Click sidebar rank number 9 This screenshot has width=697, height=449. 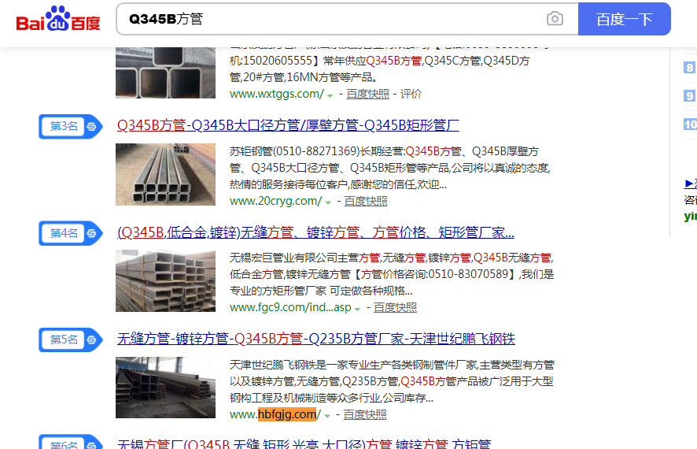click(x=689, y=95)
